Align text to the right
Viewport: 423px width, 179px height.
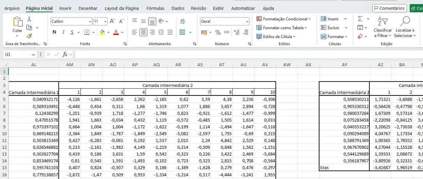(x=152, y=32)
